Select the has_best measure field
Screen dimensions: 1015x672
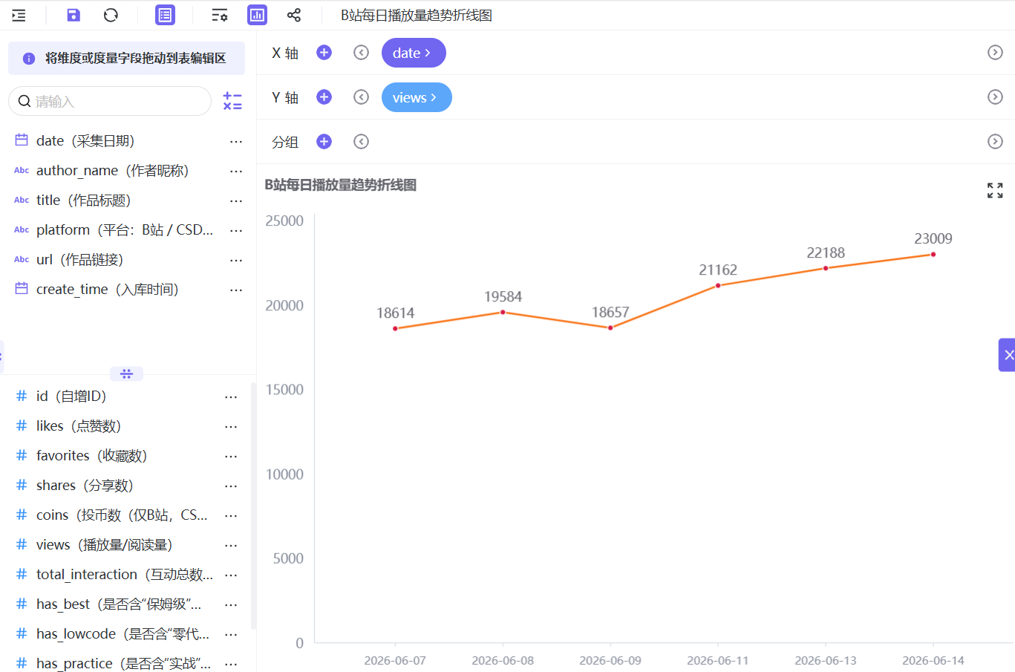tap(119, 604)
